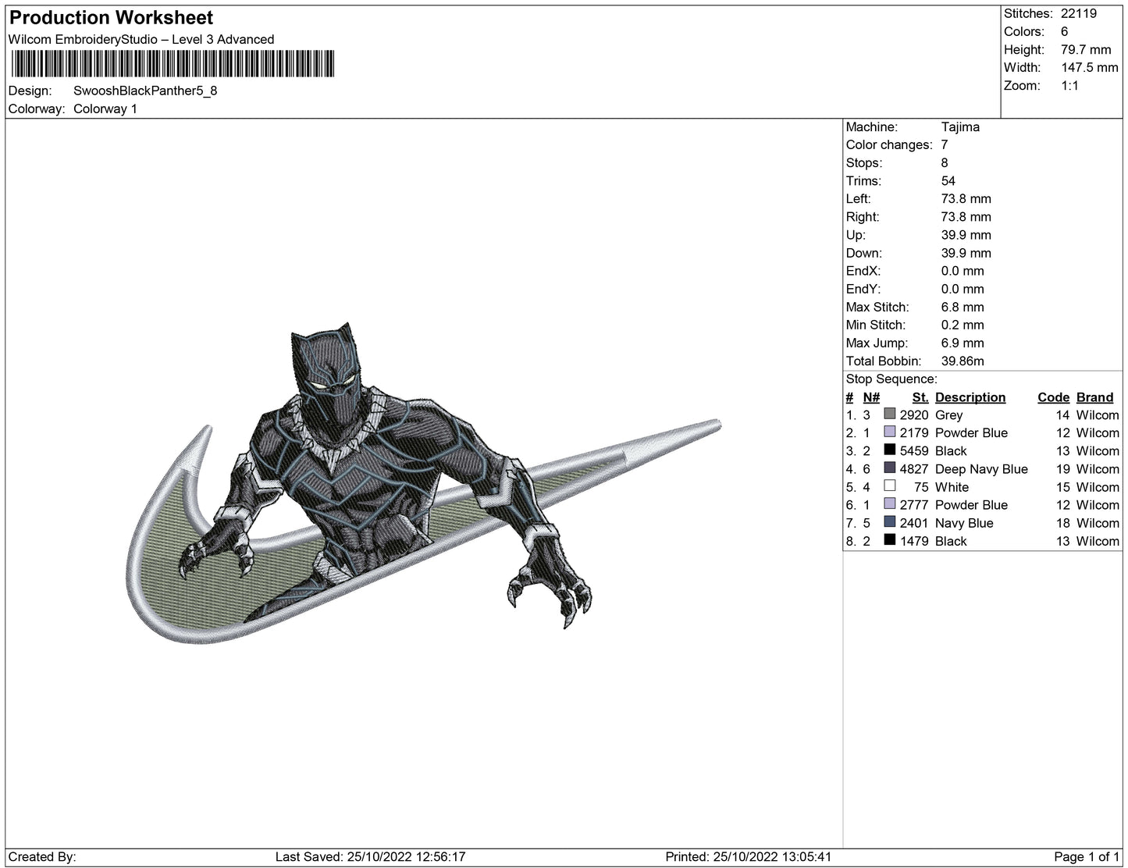The height and width of the screenshot is (868, 1128).
Task: Click the Page 1 of 1 indicator
Action: click(x=1086, y=856)
